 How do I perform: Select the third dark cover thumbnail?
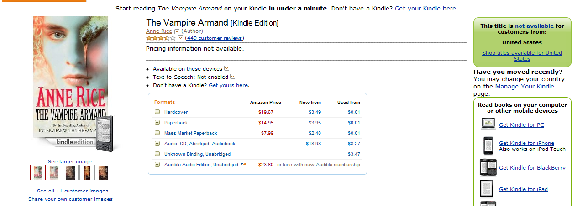tap(71, 173)
